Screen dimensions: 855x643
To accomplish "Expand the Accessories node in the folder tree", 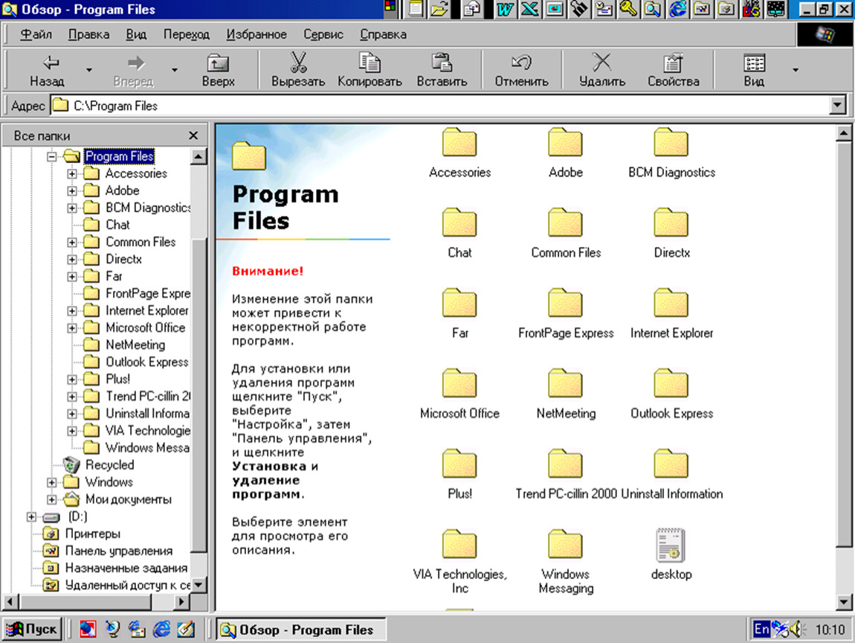I will click(72, 174).
